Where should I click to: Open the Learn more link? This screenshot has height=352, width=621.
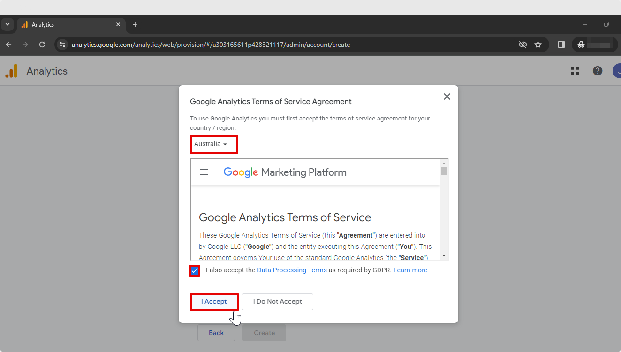point(410,270)
